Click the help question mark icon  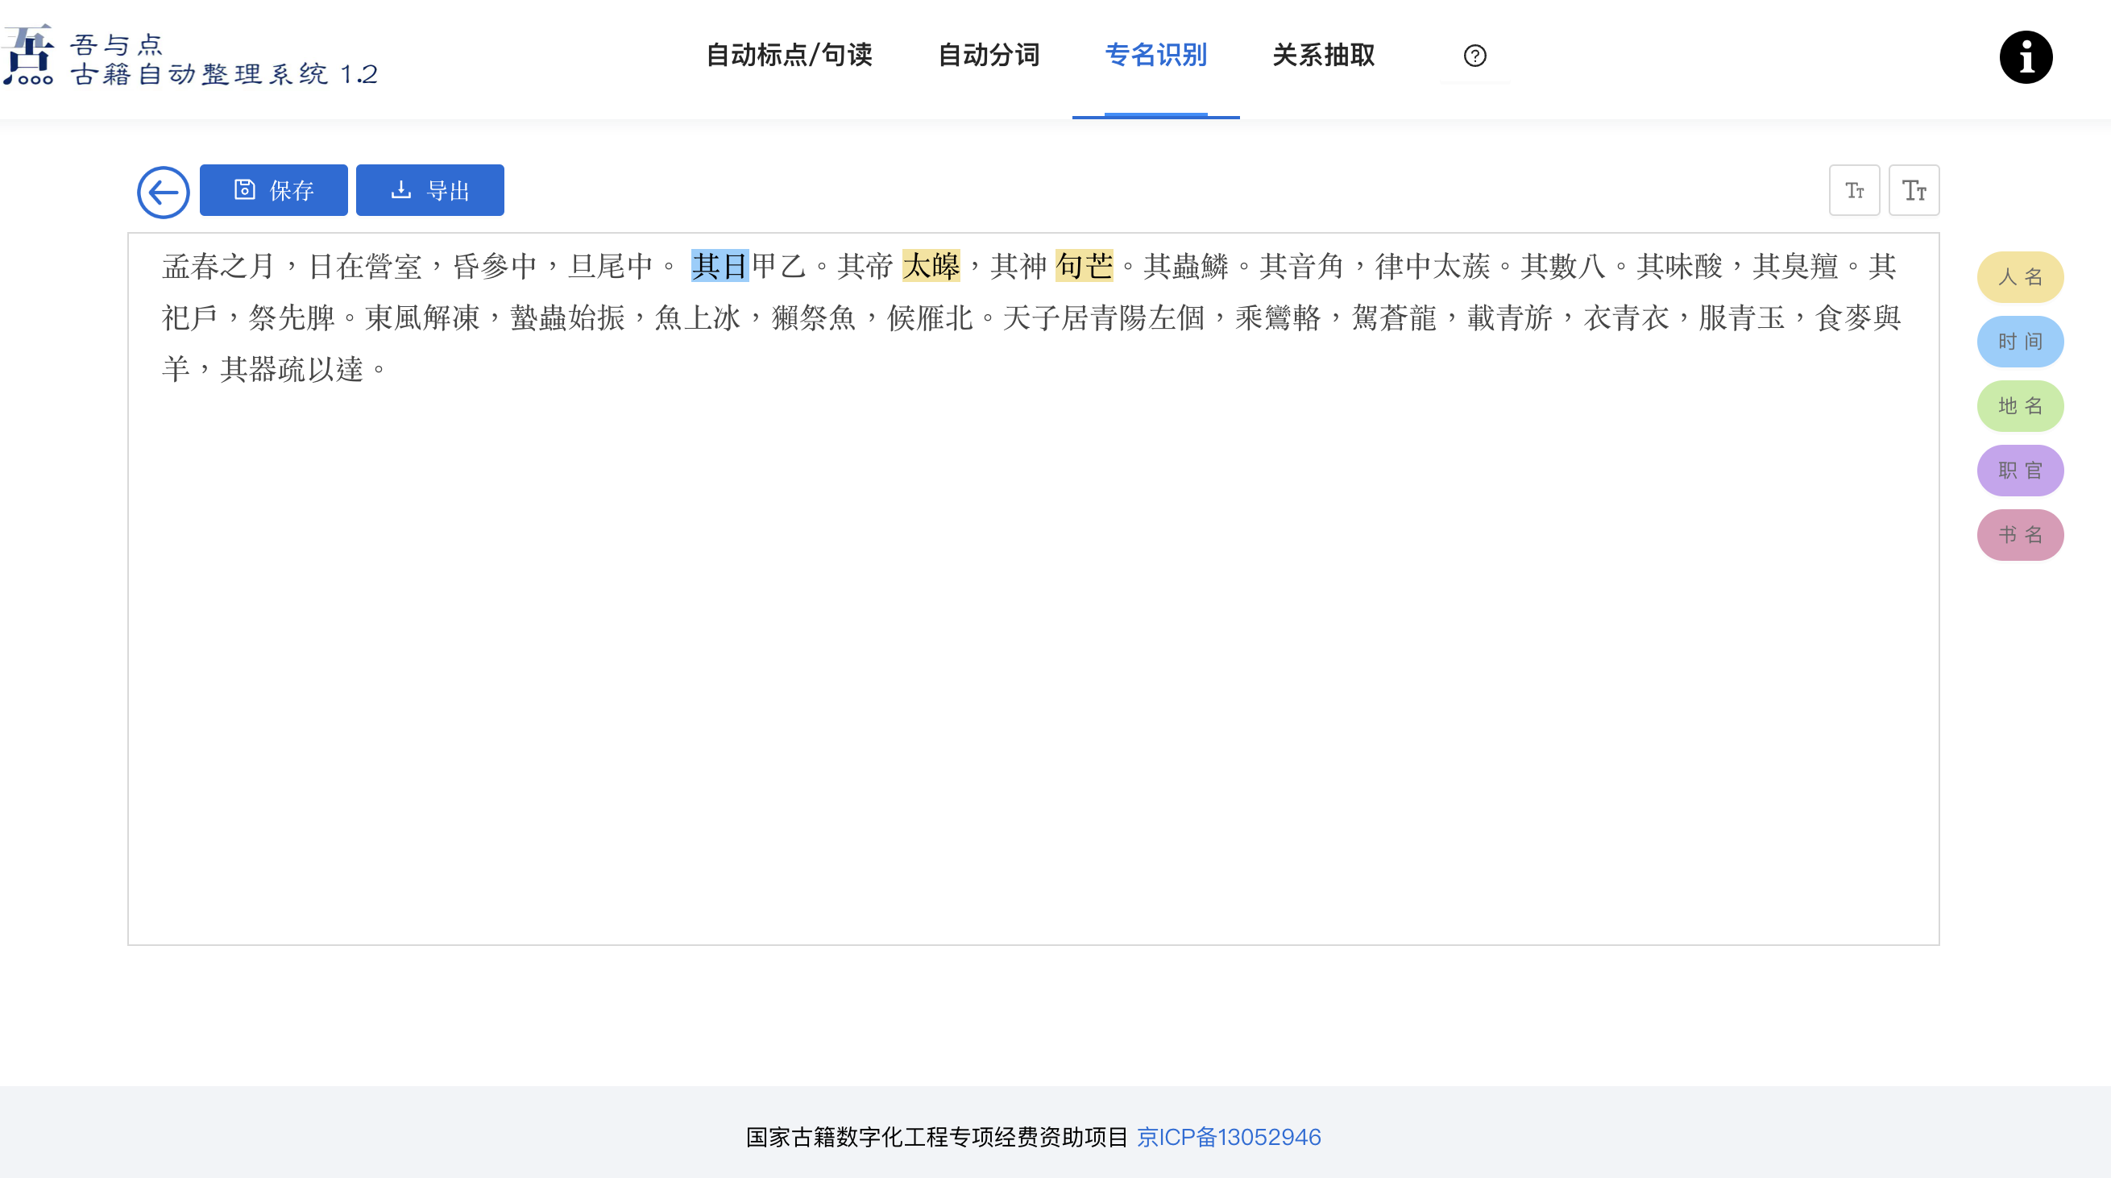pyautogui.click(x=1474, y=56)
